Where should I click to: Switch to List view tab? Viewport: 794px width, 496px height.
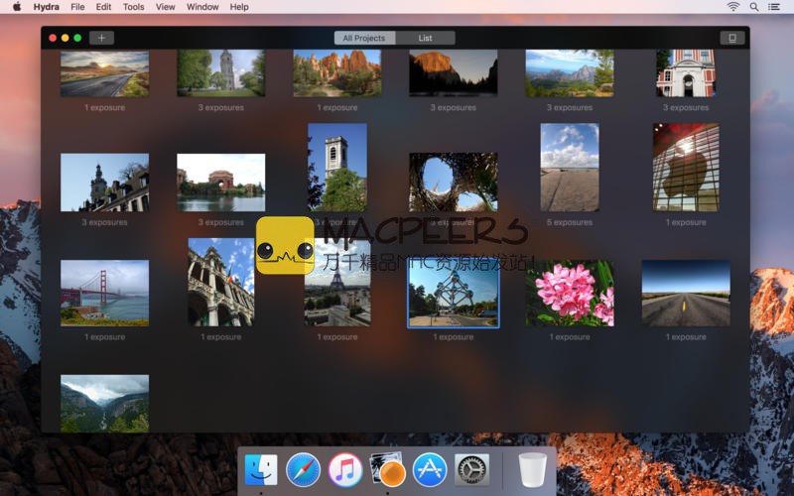click(x=426, y=38)
